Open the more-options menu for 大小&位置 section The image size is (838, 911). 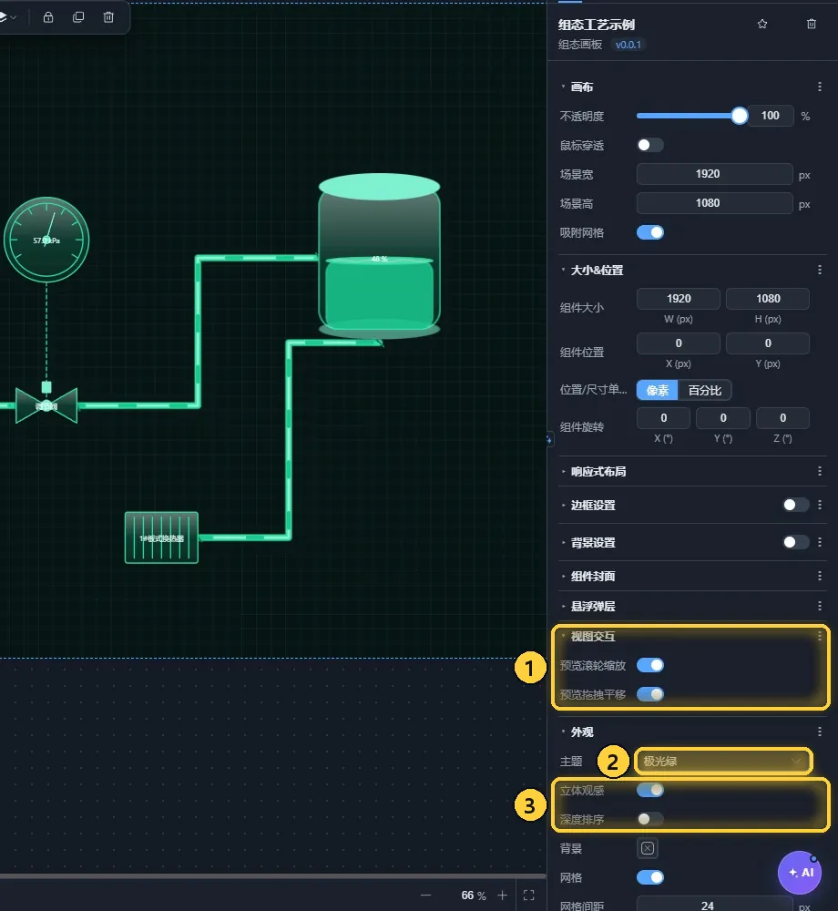pos(820,271)
